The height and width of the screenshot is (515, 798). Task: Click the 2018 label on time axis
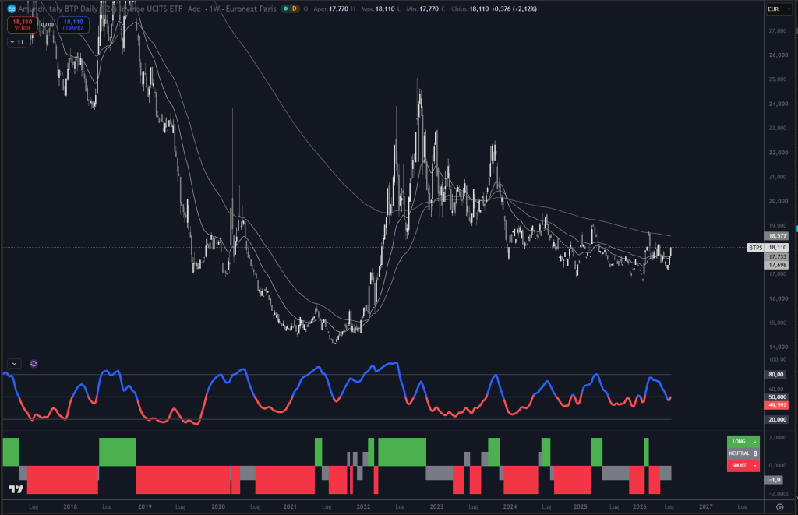pyautogui.click(x=70, y=507)
